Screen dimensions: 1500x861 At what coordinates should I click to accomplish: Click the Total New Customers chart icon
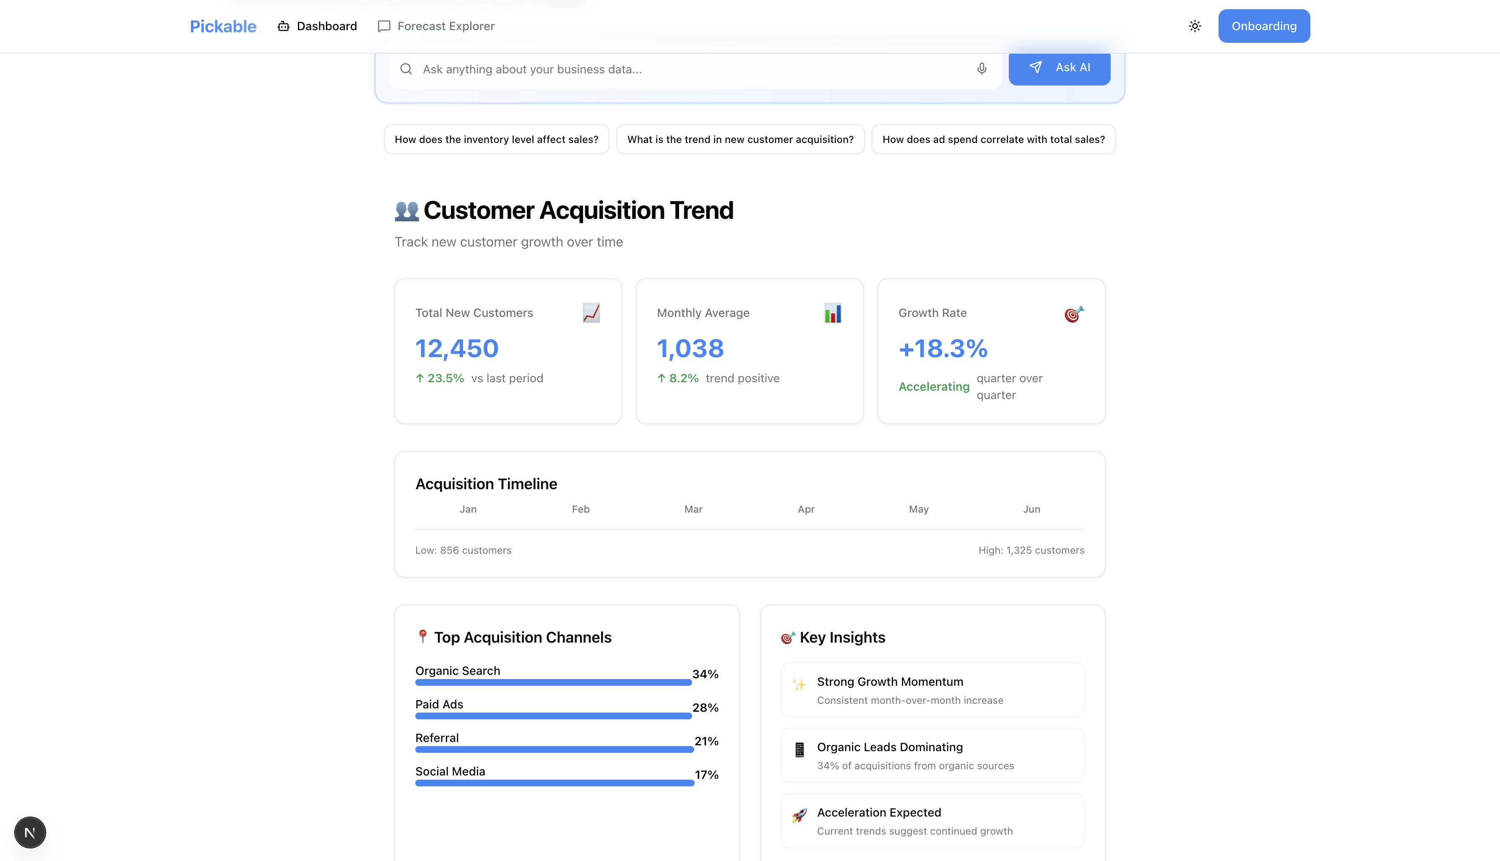[x=591, y=313]
